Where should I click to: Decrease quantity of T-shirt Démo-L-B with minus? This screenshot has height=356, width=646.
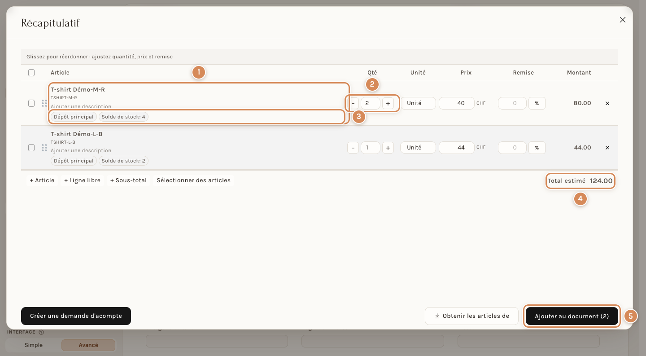[x=353, y=148]
